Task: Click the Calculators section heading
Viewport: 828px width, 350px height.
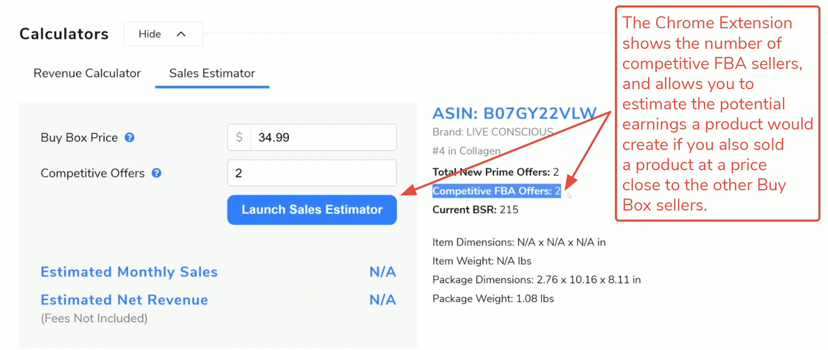Action: coord(64,34)
